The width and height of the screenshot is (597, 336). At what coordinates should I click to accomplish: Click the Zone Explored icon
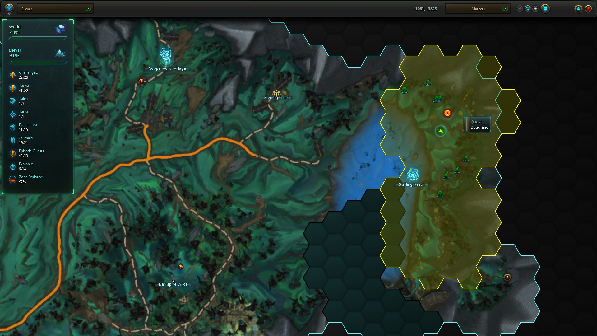coord(12,180)
